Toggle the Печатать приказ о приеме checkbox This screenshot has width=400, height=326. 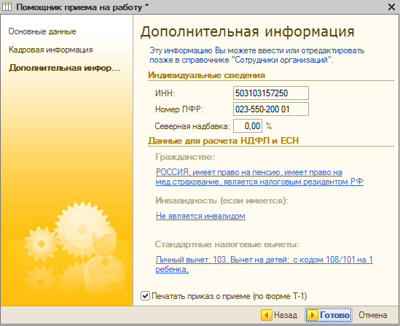145,296
